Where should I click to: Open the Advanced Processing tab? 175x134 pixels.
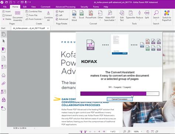(65, 7)
